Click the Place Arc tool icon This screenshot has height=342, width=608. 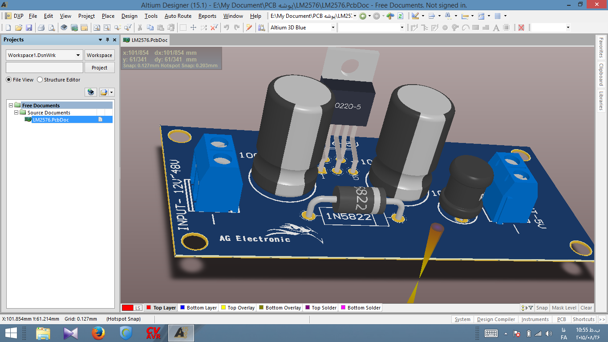pos(466,28)
